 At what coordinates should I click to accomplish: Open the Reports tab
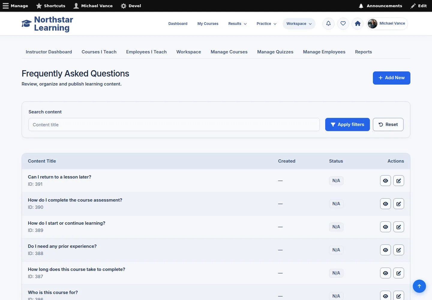pos(363,52)
